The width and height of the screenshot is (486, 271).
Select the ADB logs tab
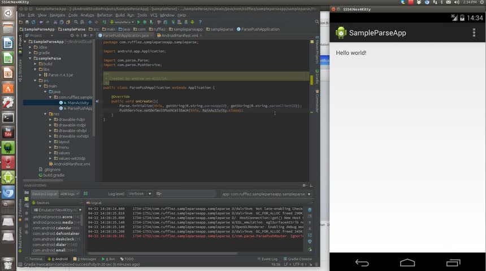[x=67, y=194]
